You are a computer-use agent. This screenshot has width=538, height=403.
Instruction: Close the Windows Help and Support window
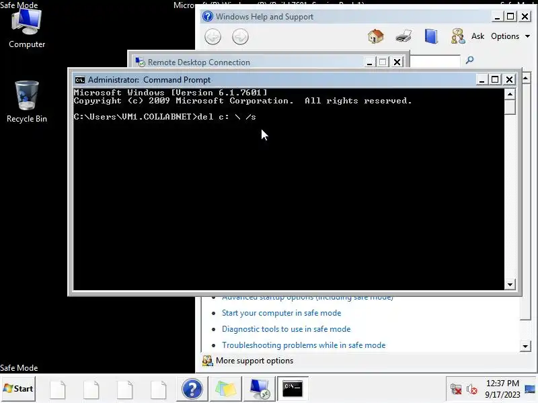tap(525, 16)
